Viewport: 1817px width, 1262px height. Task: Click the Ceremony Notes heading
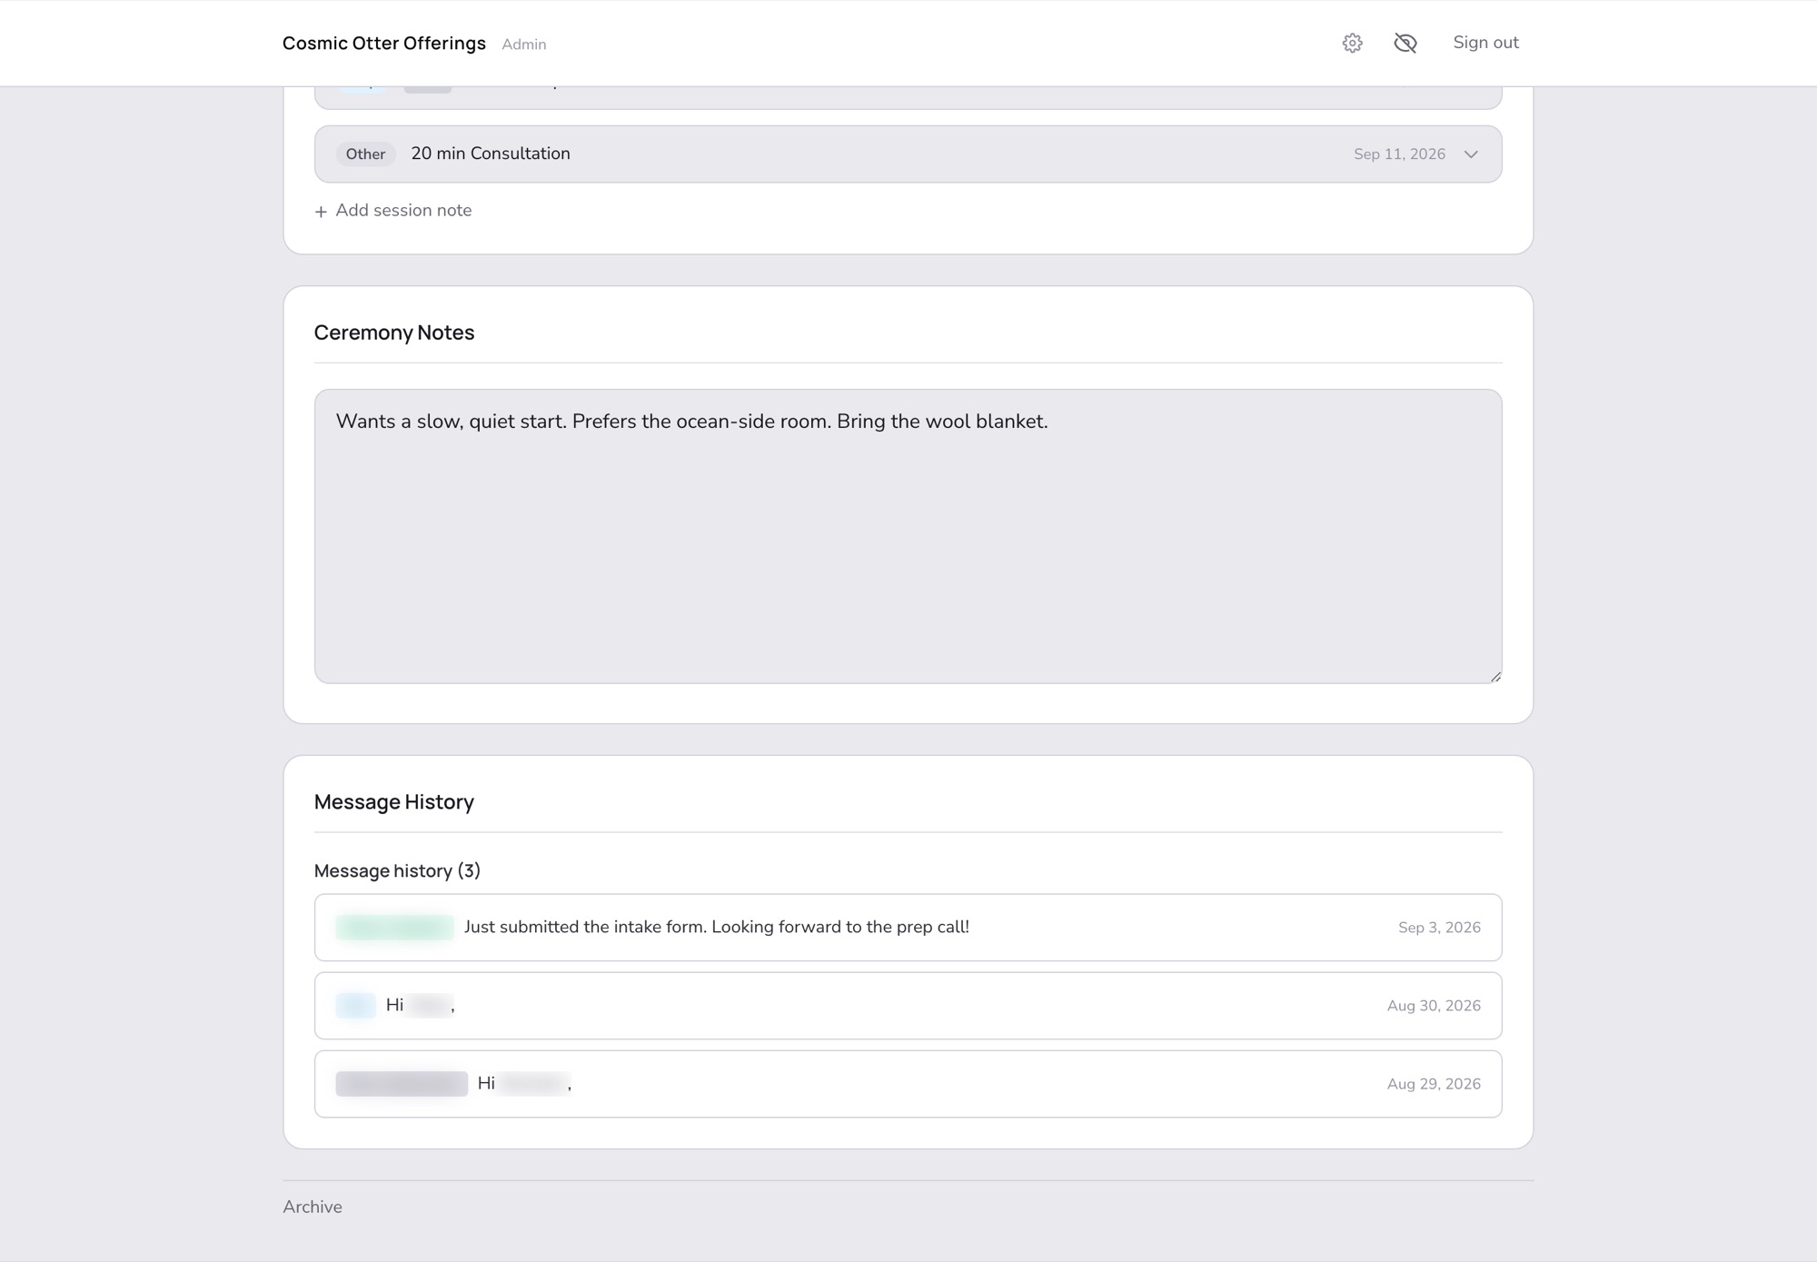pos(394,333)
